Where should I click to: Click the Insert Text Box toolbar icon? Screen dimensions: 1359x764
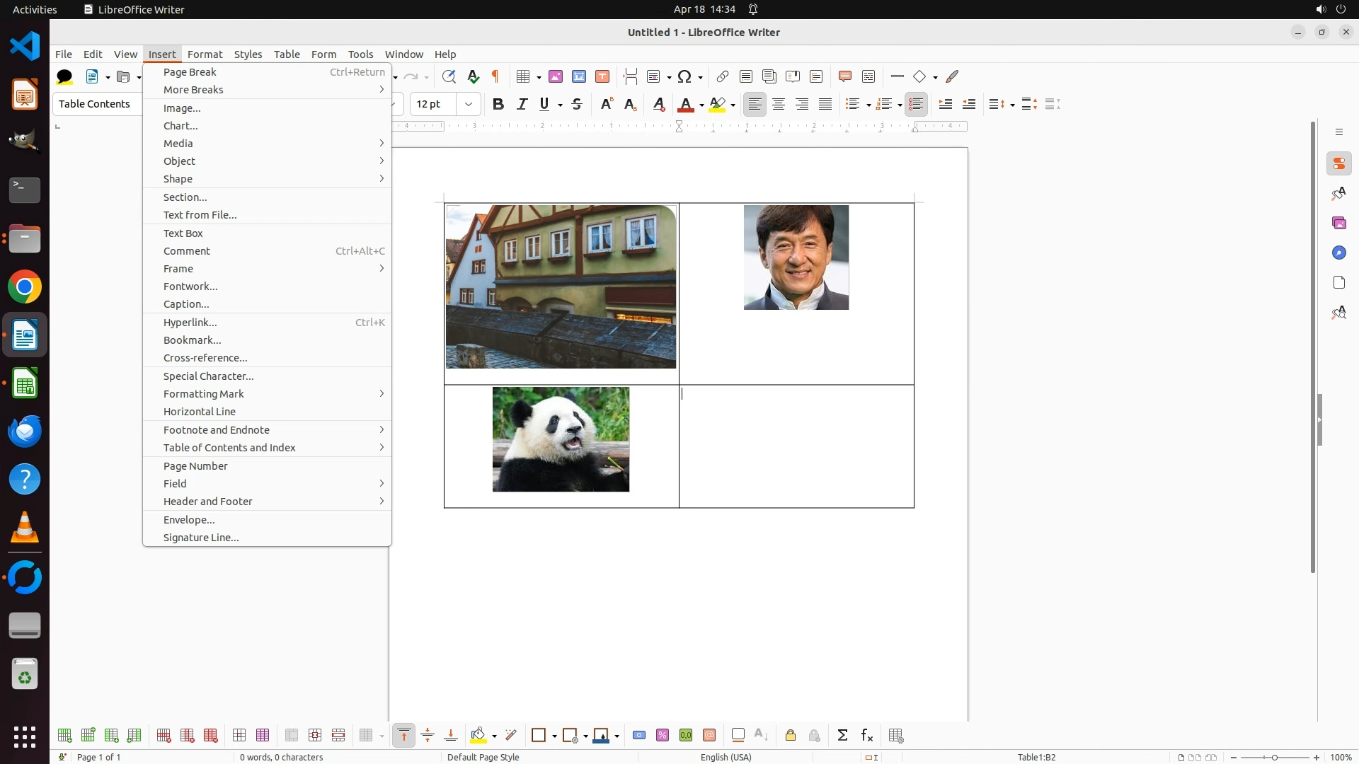click(602, 76)
